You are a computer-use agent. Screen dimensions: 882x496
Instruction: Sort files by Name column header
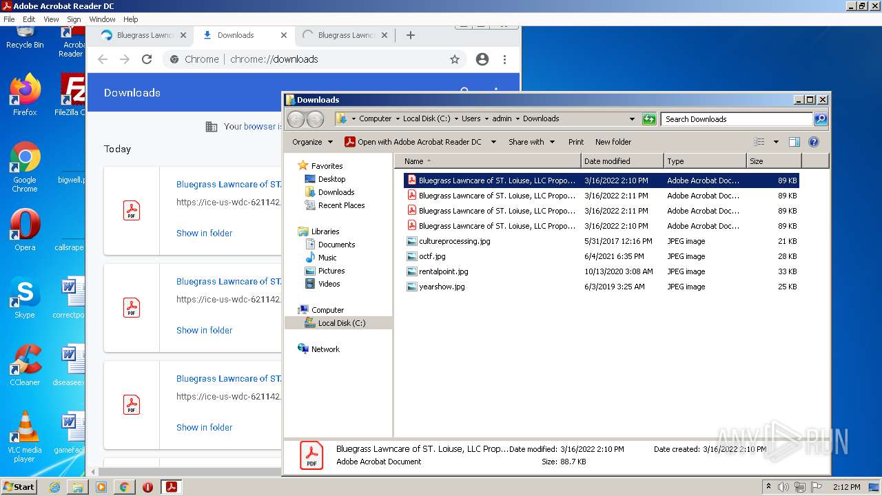click(x=488, y=161)
